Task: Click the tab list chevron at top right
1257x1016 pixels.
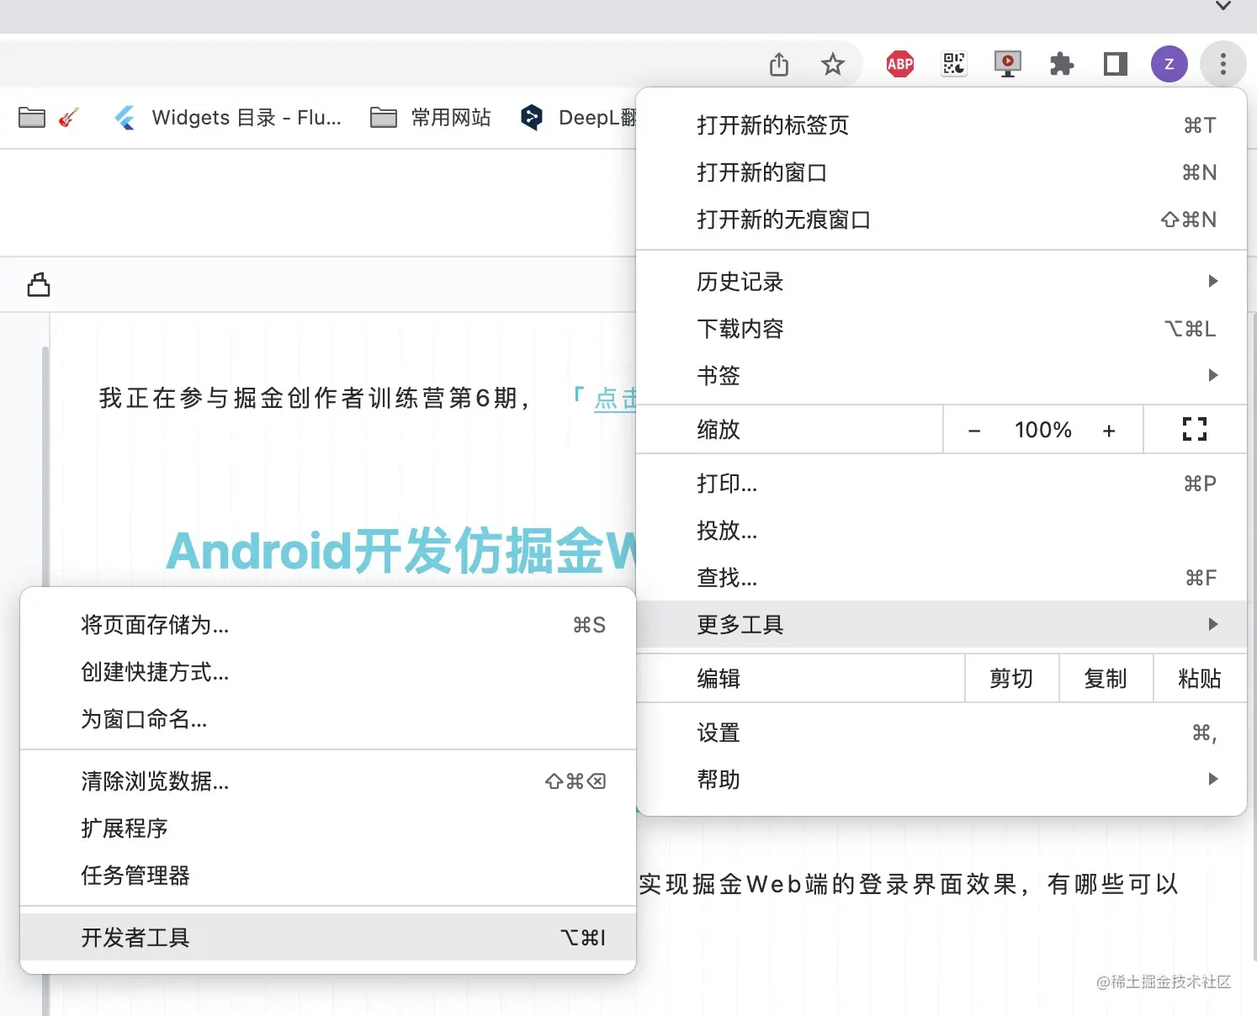Action: tap(1223, 6)
